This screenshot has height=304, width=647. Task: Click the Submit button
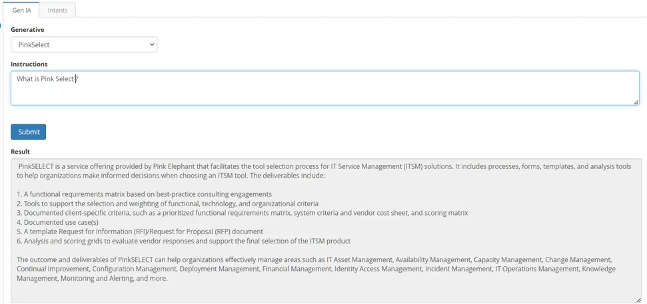29,132
